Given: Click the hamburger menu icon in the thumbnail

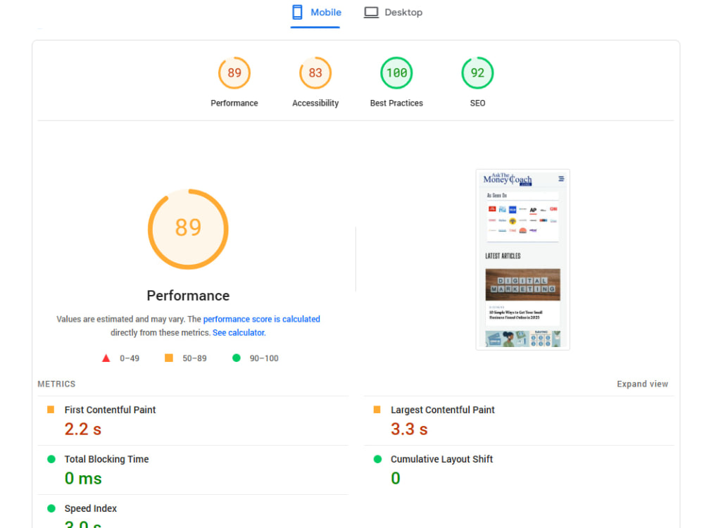Looking at the screenshot, I should pos(561,179).
